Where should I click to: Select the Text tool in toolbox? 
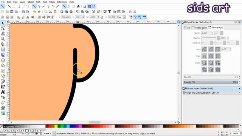3,92
